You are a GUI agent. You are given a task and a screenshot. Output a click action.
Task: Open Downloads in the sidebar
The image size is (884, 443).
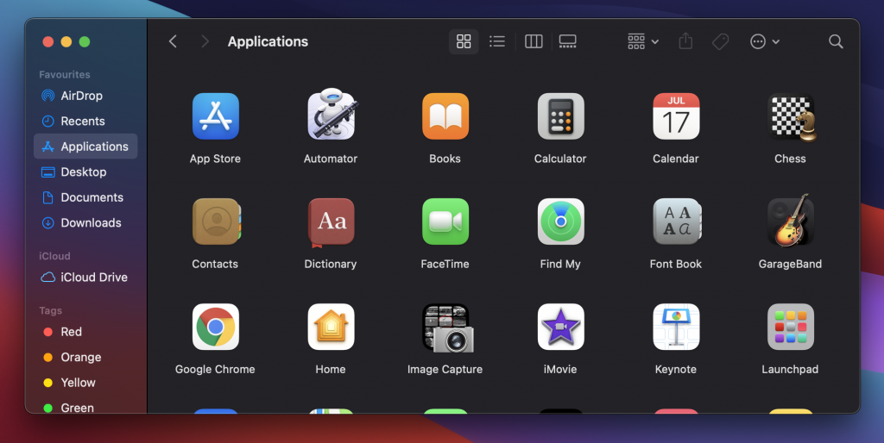point(85,222)
